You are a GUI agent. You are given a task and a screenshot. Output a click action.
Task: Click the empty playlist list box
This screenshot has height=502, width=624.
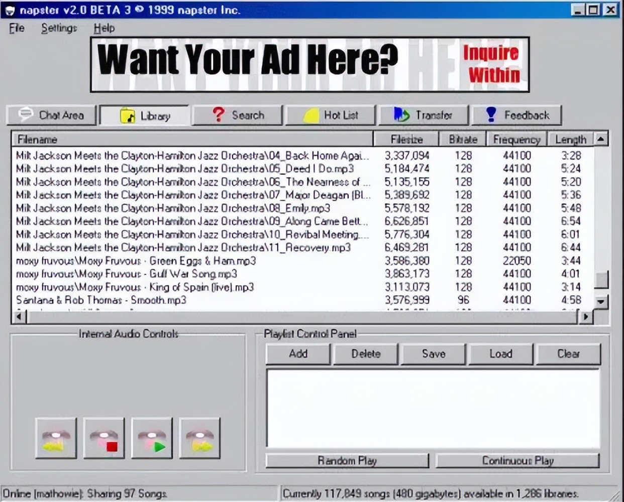tap(433, 409)
